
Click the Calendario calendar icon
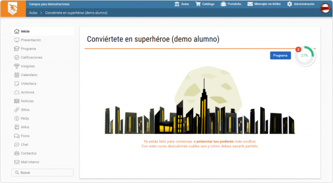click(17, 75)
